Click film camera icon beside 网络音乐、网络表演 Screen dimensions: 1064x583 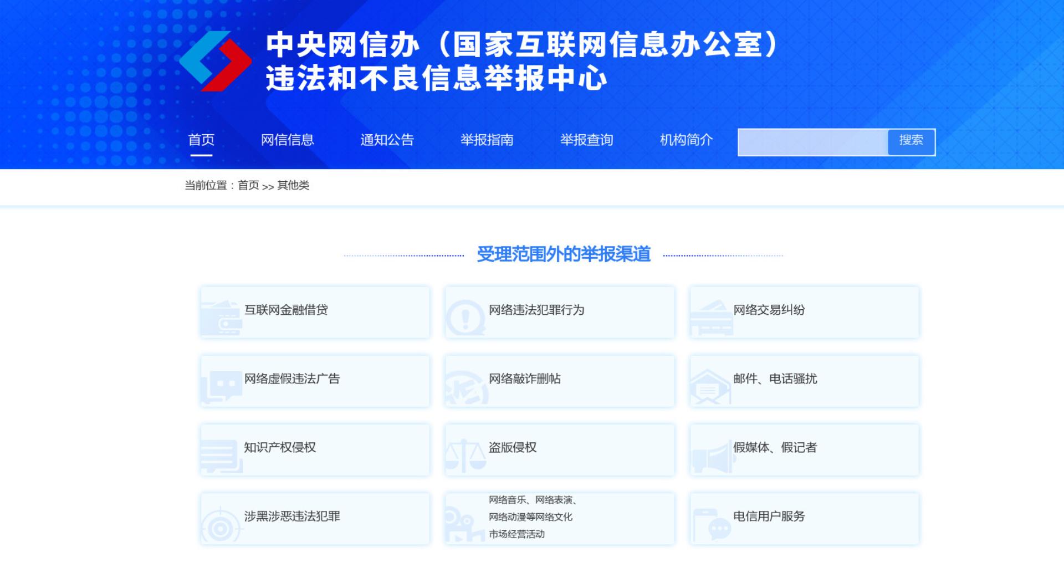(x=465, y=524)
